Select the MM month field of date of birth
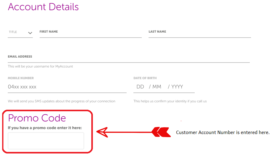 [157, 87]
